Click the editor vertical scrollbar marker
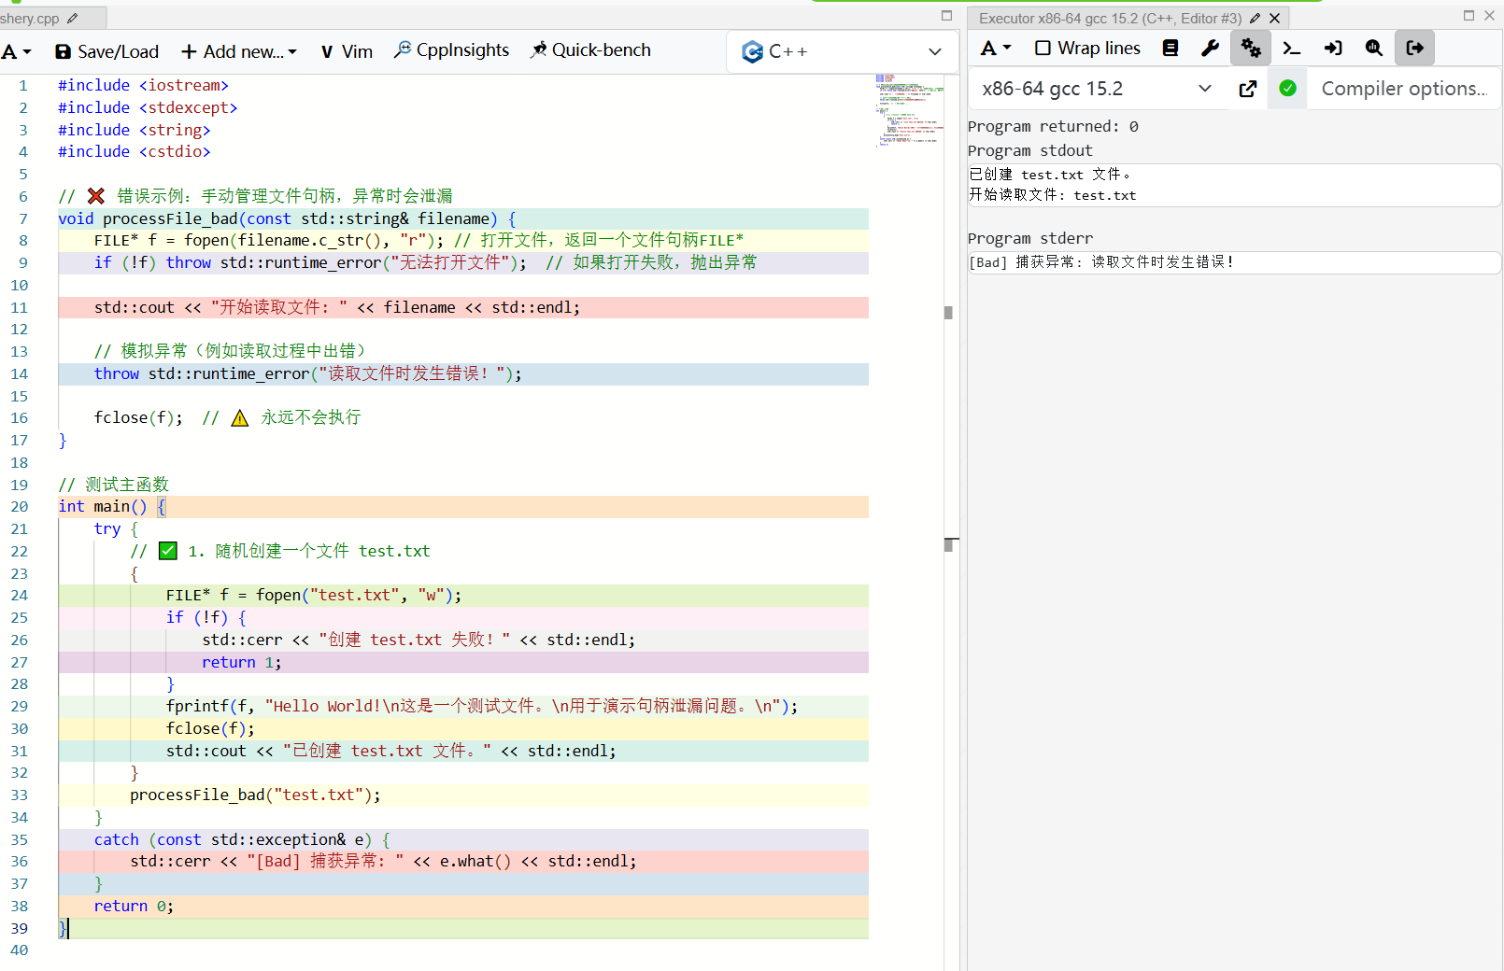This screenshot has width=1504, height=971. 949,313
